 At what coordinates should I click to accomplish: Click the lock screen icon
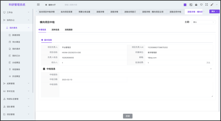(x=196, y=5)
